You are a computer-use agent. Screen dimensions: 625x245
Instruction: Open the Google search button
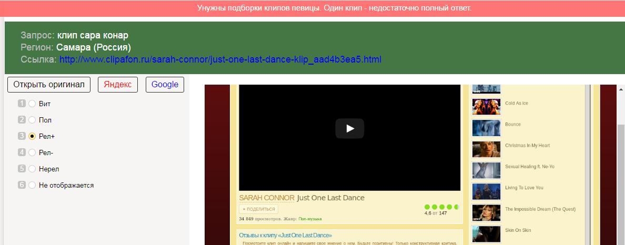click(x=165, y=85)
